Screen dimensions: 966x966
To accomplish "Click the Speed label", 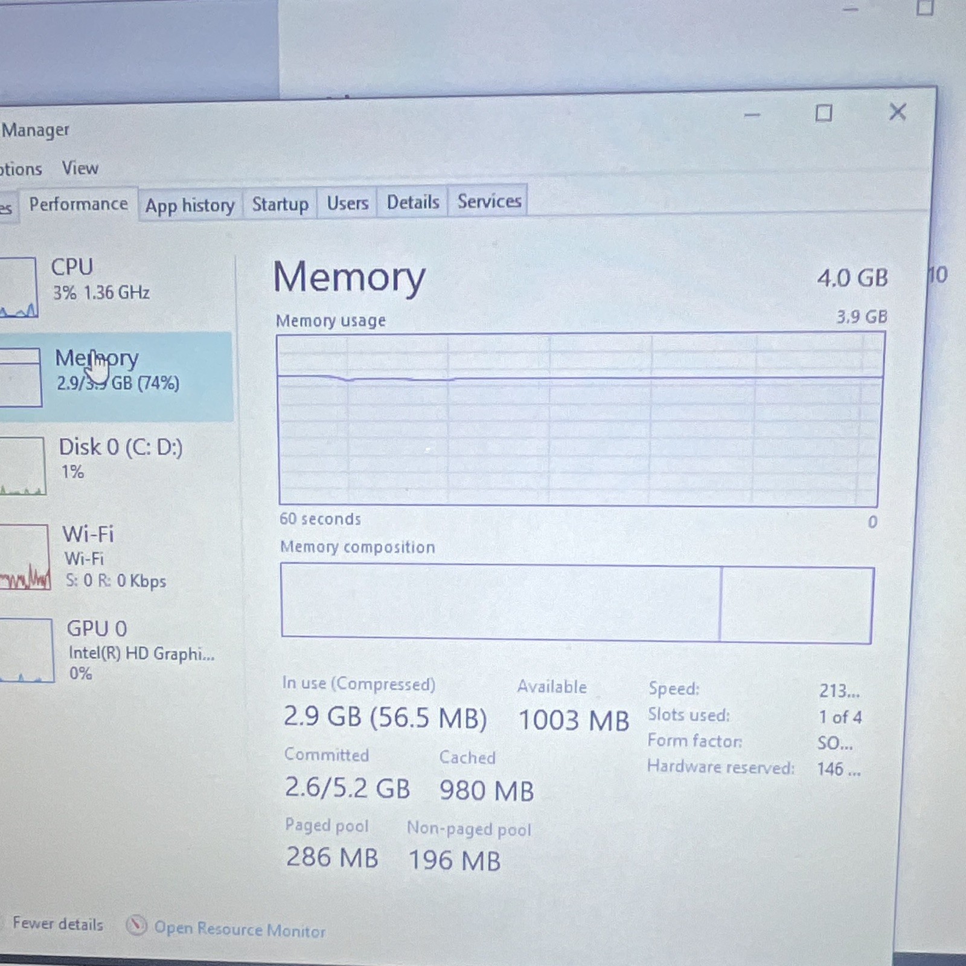I will tap(674, 689).
